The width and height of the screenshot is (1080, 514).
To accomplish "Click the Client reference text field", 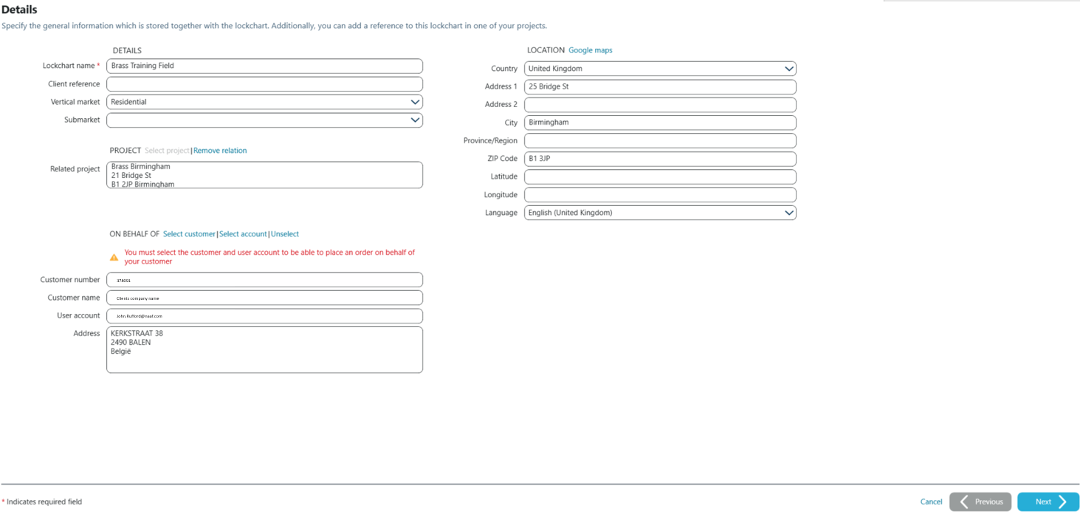I will 264,84.
